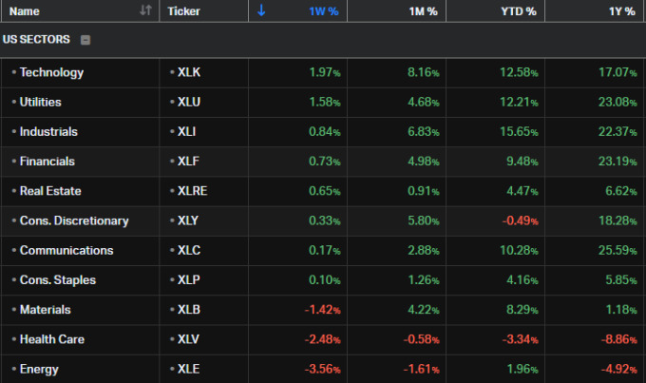The image size is (646, 383).
Task: Click the XLI ticker symbol
Action: [187, 131]
